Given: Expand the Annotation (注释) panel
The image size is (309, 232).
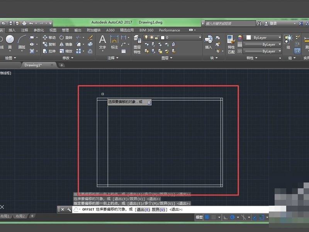Looking at the screenshot, I should click(113, 58).
